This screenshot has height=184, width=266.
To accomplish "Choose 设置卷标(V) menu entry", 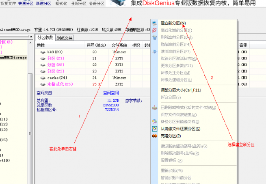I will [171, 160].
